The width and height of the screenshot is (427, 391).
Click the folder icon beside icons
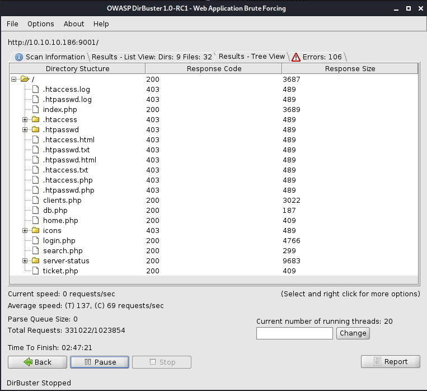click(x=35, y=230)
